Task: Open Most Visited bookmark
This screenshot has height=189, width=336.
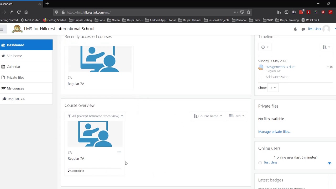Action: coord(30,20)
